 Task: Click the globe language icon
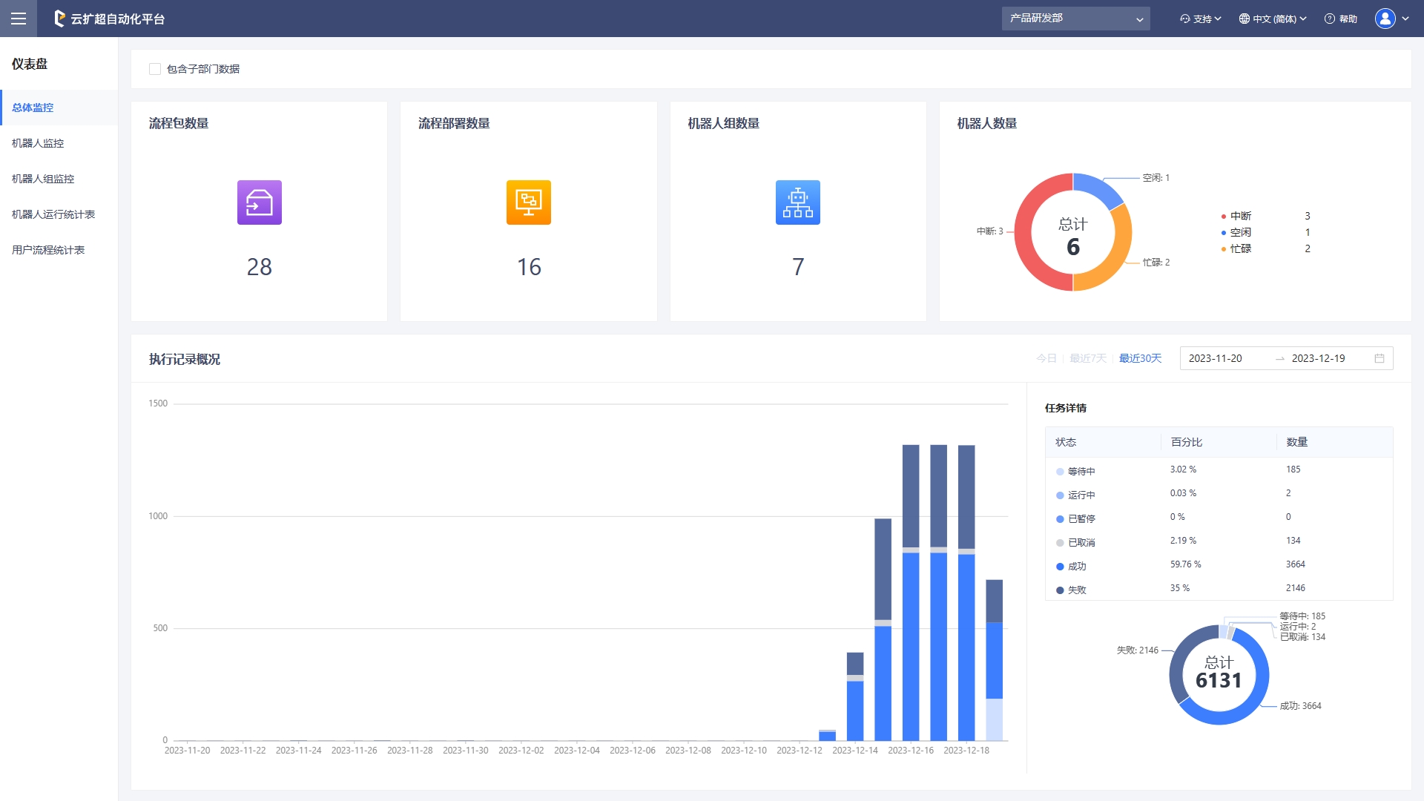coord(1245,19)
